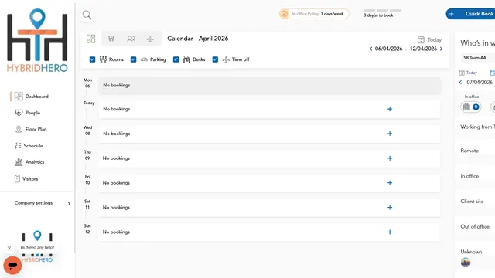Click the 07/04/2026 date in side panel

[480, 83]
